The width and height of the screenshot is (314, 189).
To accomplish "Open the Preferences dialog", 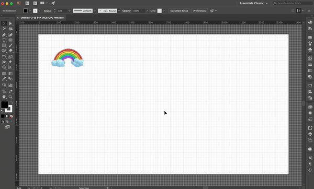I will point(199,11).
